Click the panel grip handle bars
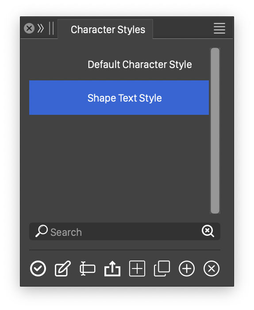Screen dimensions: 254x310 coord(51,28)
